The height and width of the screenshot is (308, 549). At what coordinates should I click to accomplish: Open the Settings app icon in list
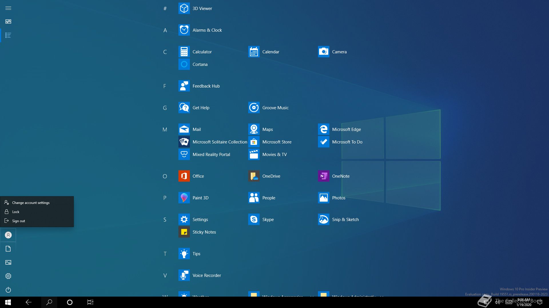[x=184, y=219]
